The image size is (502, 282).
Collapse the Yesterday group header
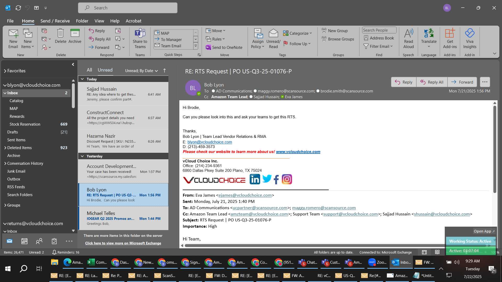(x=82, y=156)
